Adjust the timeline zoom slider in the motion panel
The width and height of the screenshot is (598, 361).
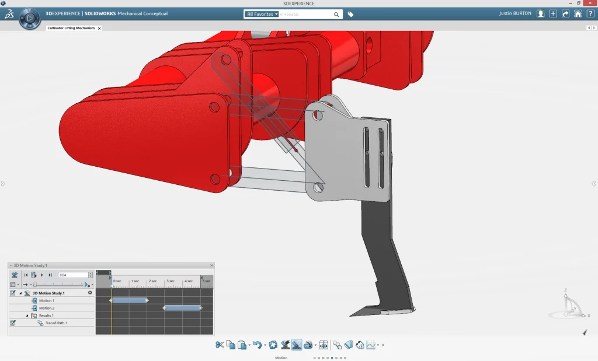35,283
